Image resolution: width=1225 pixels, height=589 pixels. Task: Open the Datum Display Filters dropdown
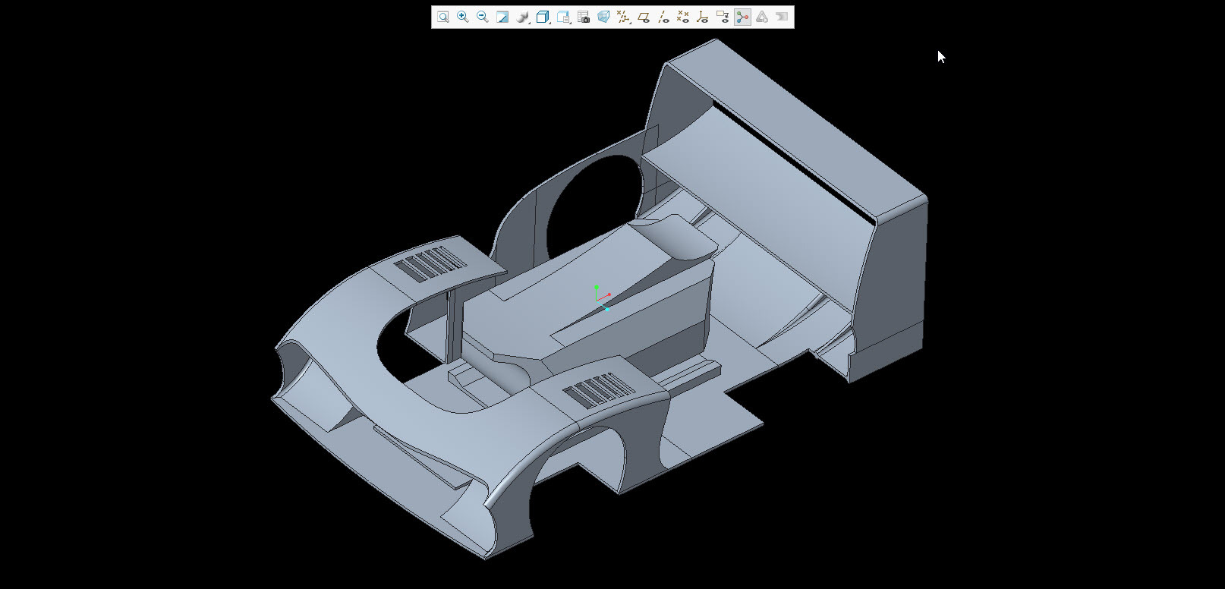[x=623, y=17]
